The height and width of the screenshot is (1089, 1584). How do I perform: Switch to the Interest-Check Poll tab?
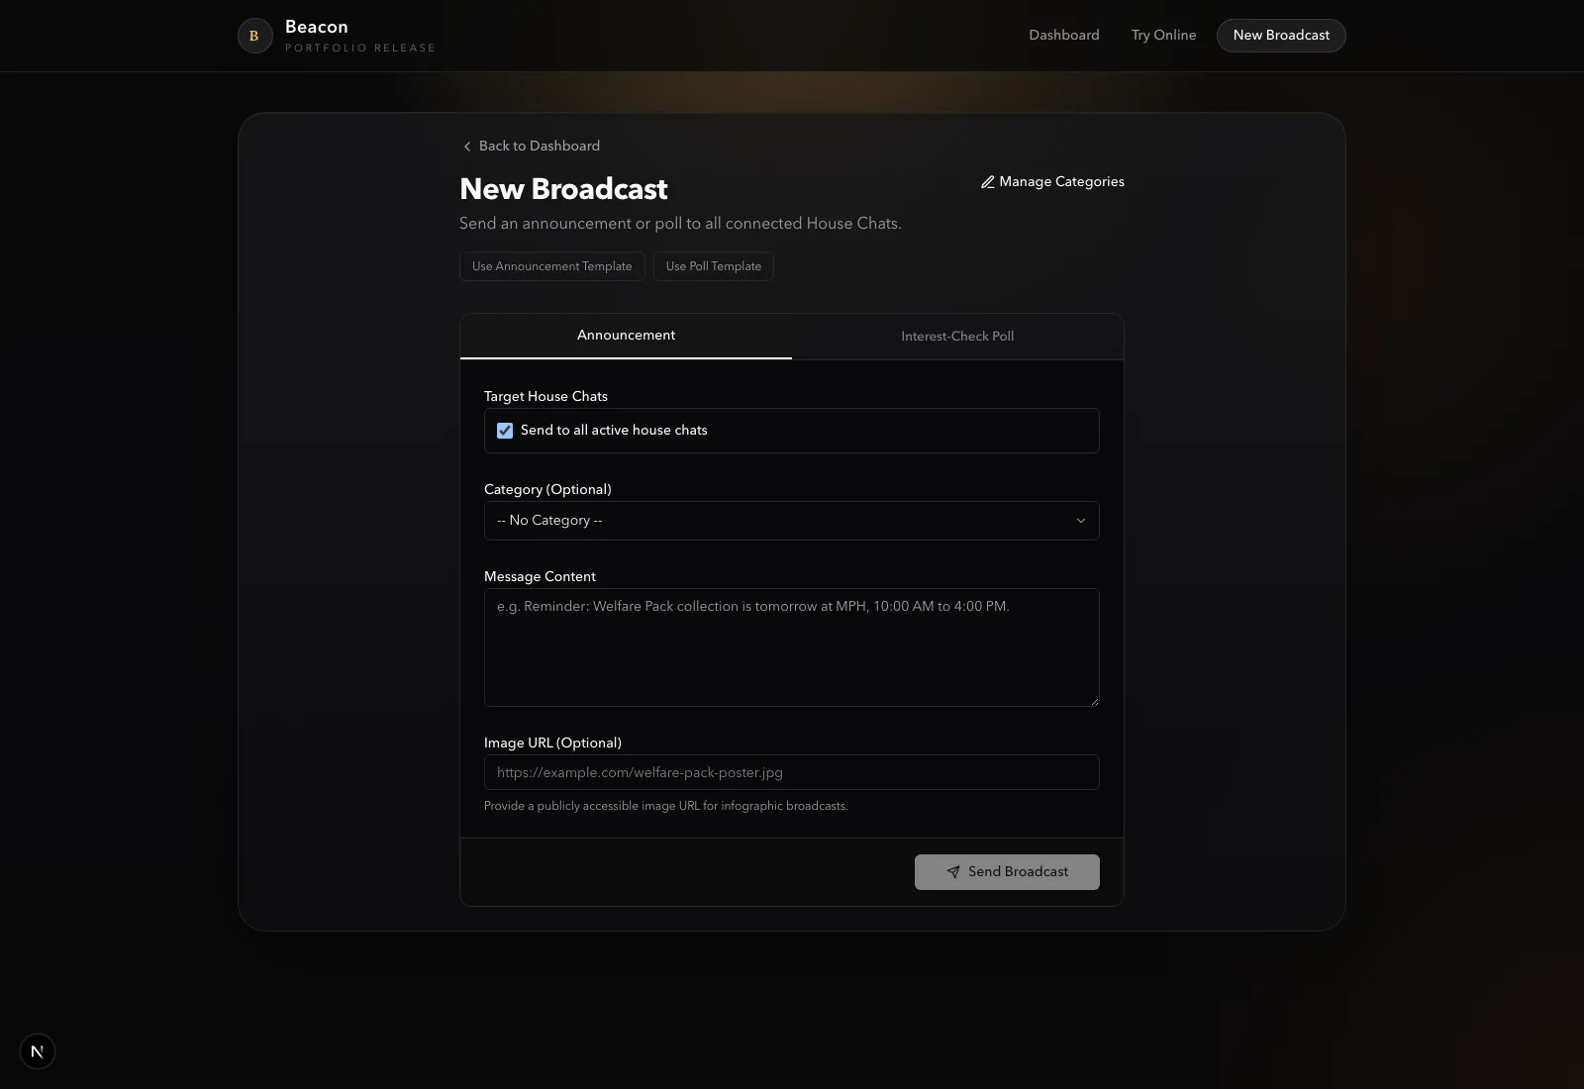[x=956, y=337]
